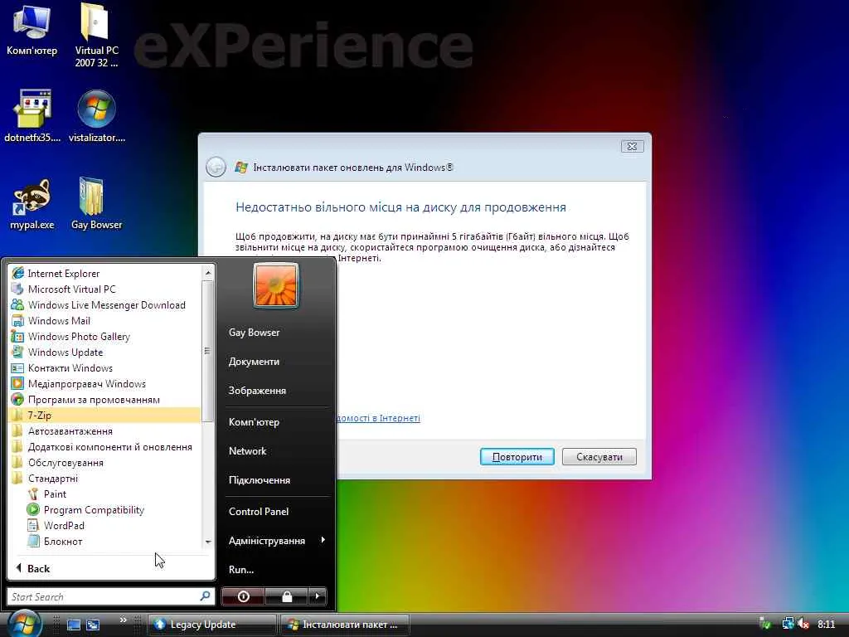Click the Switch between windows quick launch icon

[x=93, y=625]
